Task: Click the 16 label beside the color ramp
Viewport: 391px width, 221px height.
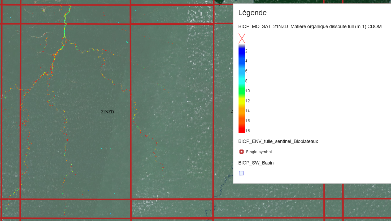Action: pos(247,121)
